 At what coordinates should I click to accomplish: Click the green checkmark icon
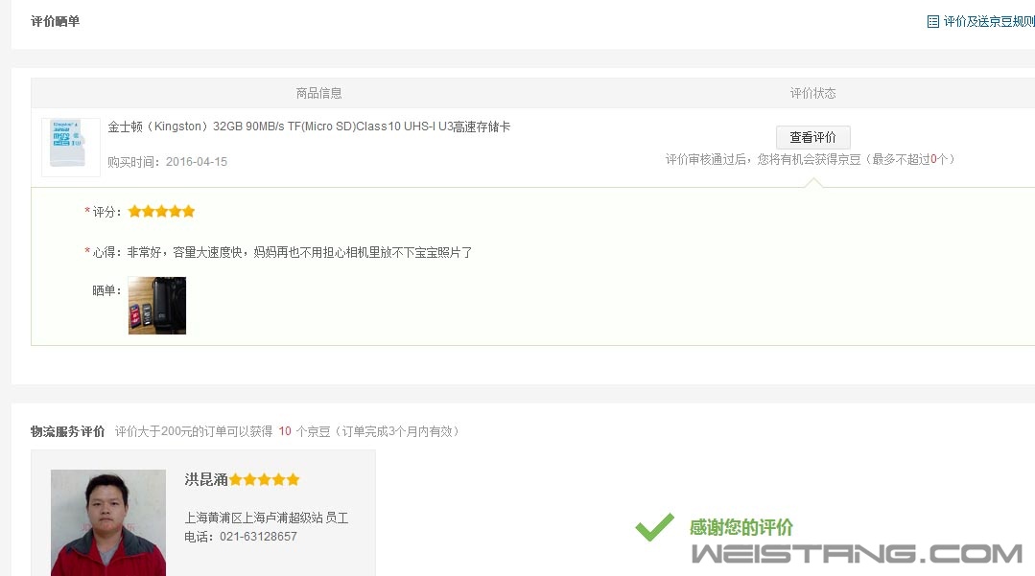pos(655,527)
